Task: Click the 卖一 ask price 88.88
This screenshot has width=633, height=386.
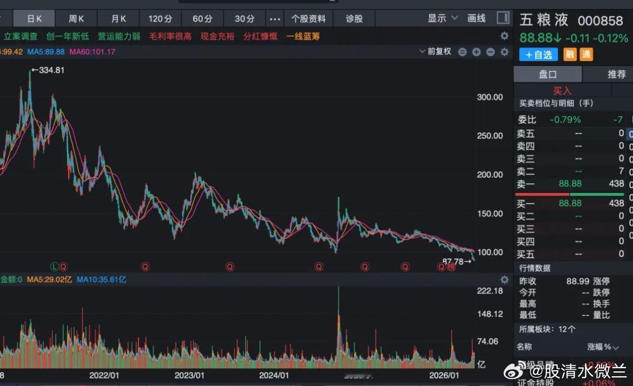Action: [570, 184]
